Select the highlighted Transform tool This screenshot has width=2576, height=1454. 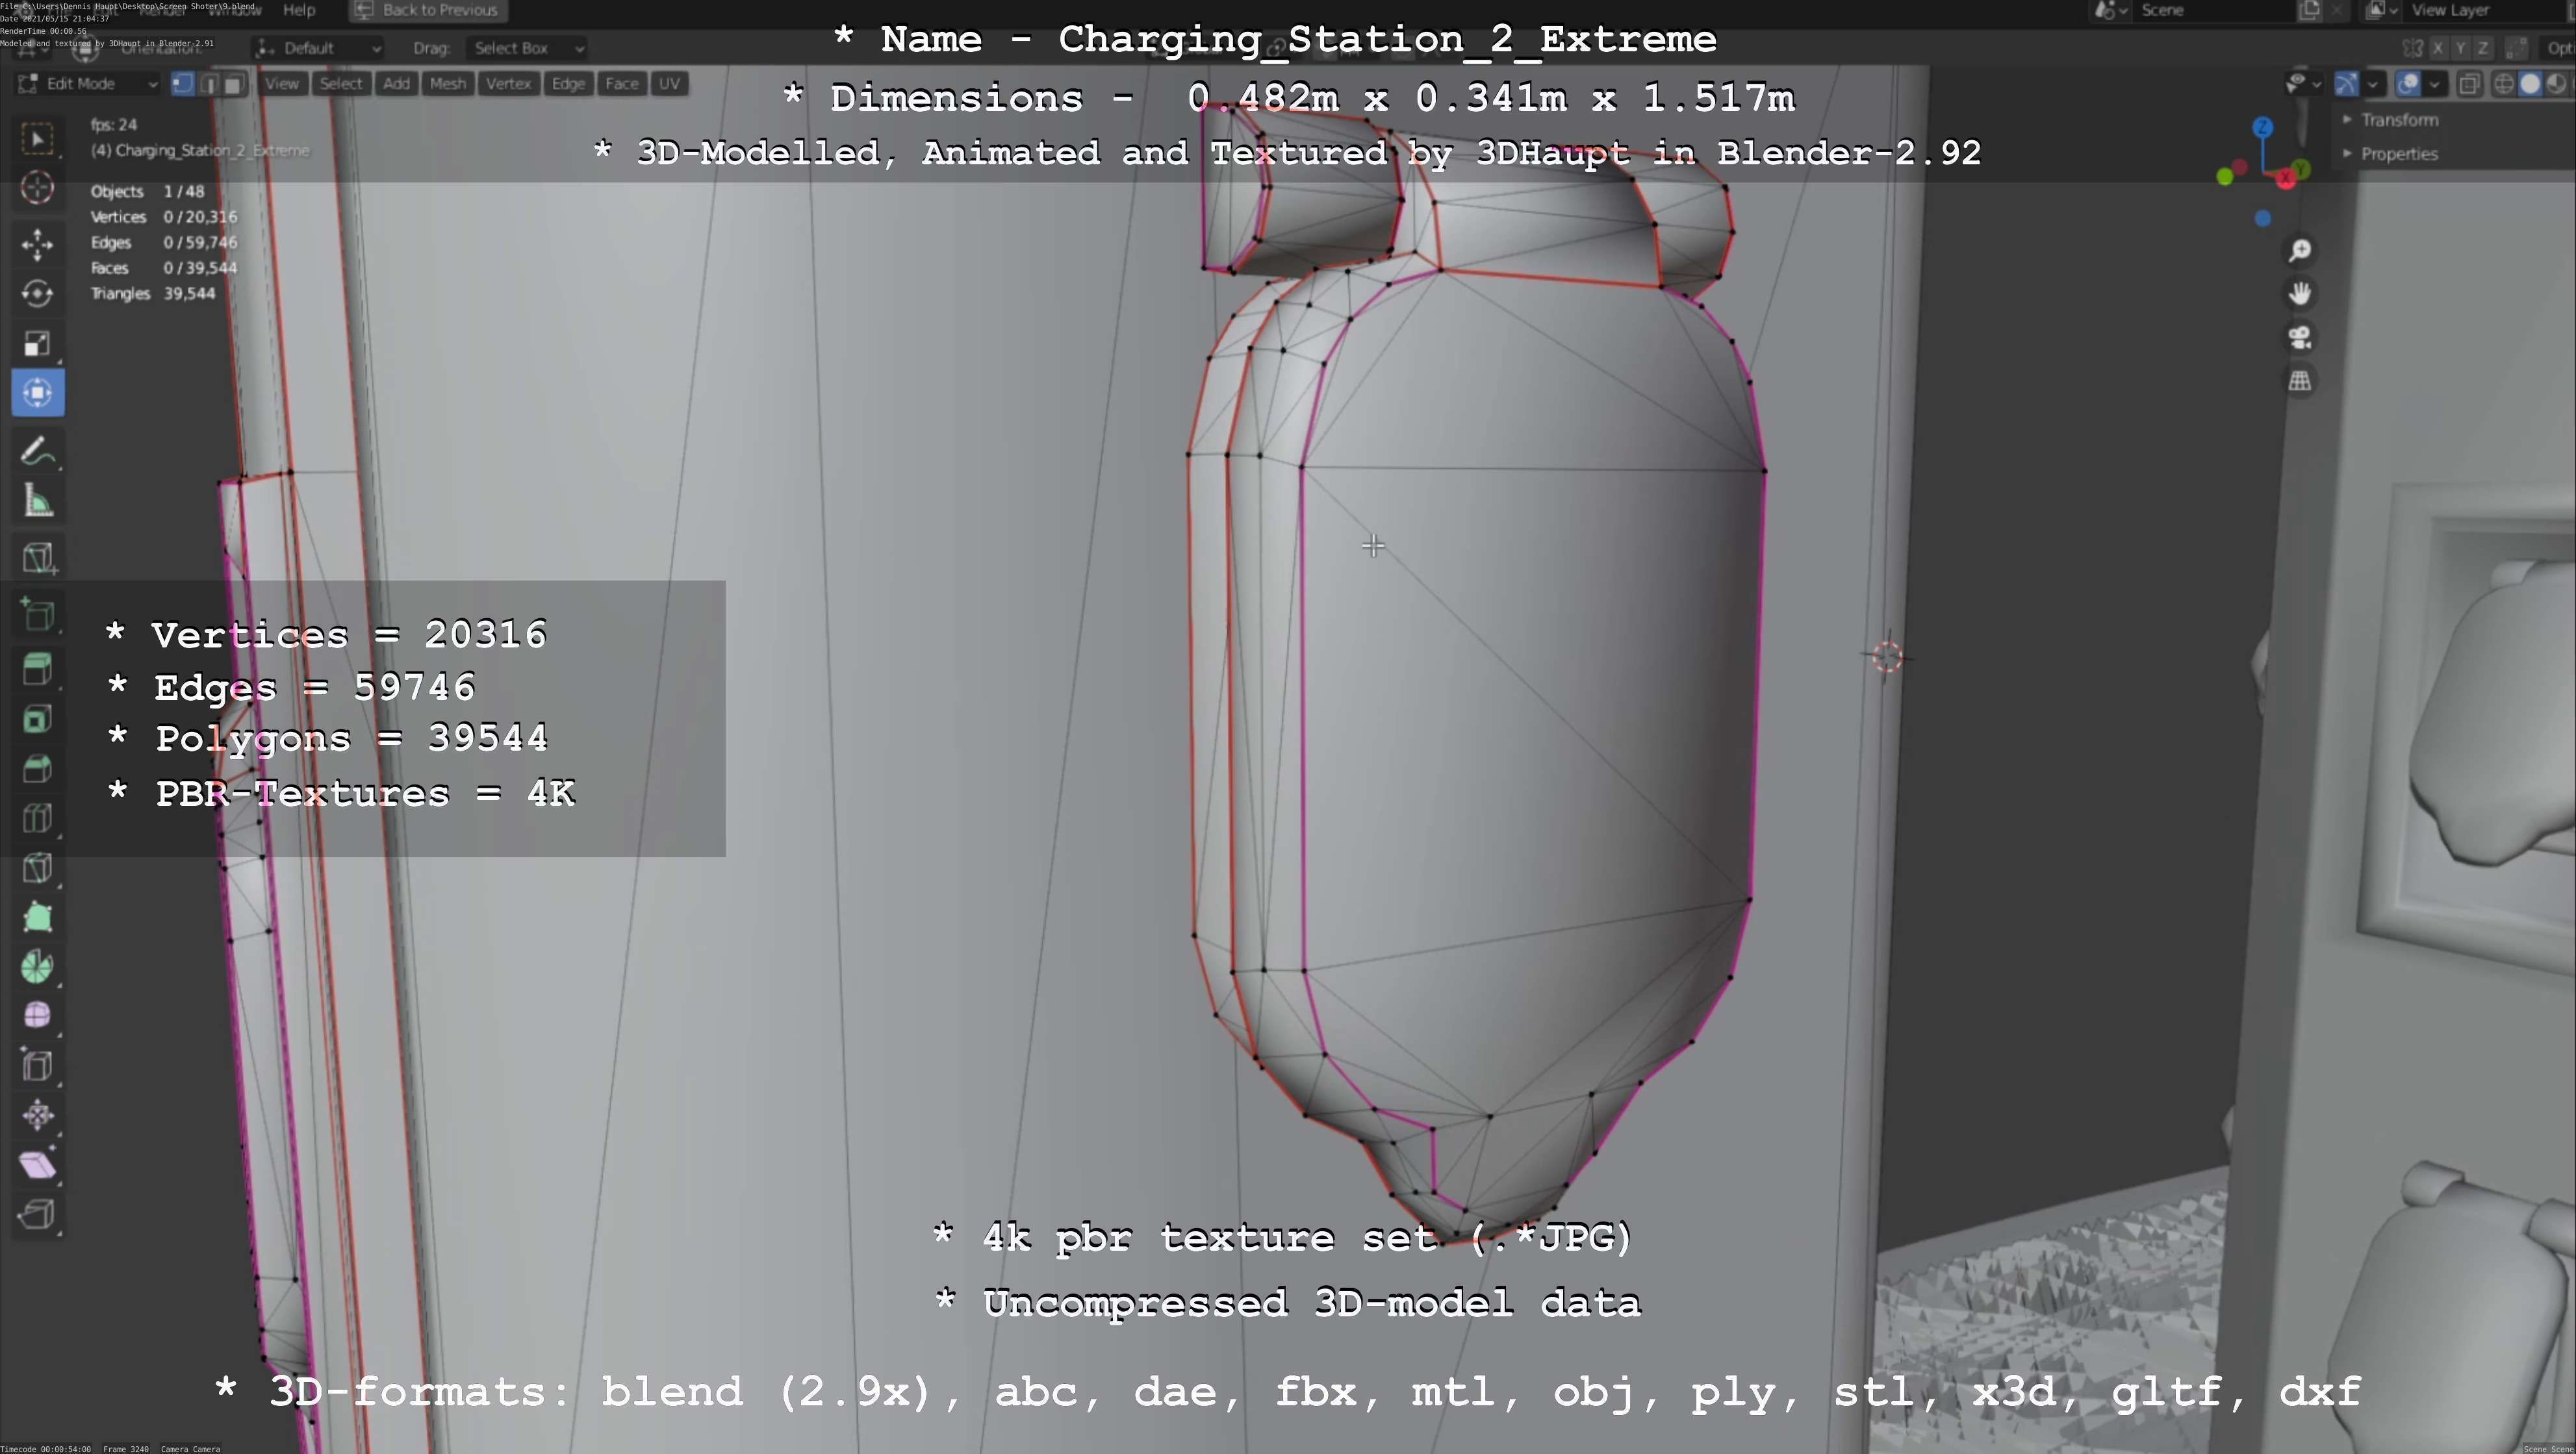point(37,393)
